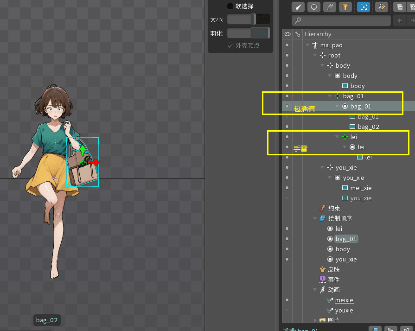Hide the ma_pao skeleton visibility dot
The height and width of the screenshot is (331, 415).
(287, 45)
